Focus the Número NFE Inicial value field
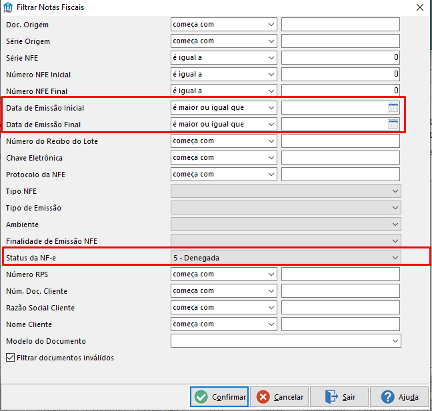 pyautogui.click(x=341, y=75)
